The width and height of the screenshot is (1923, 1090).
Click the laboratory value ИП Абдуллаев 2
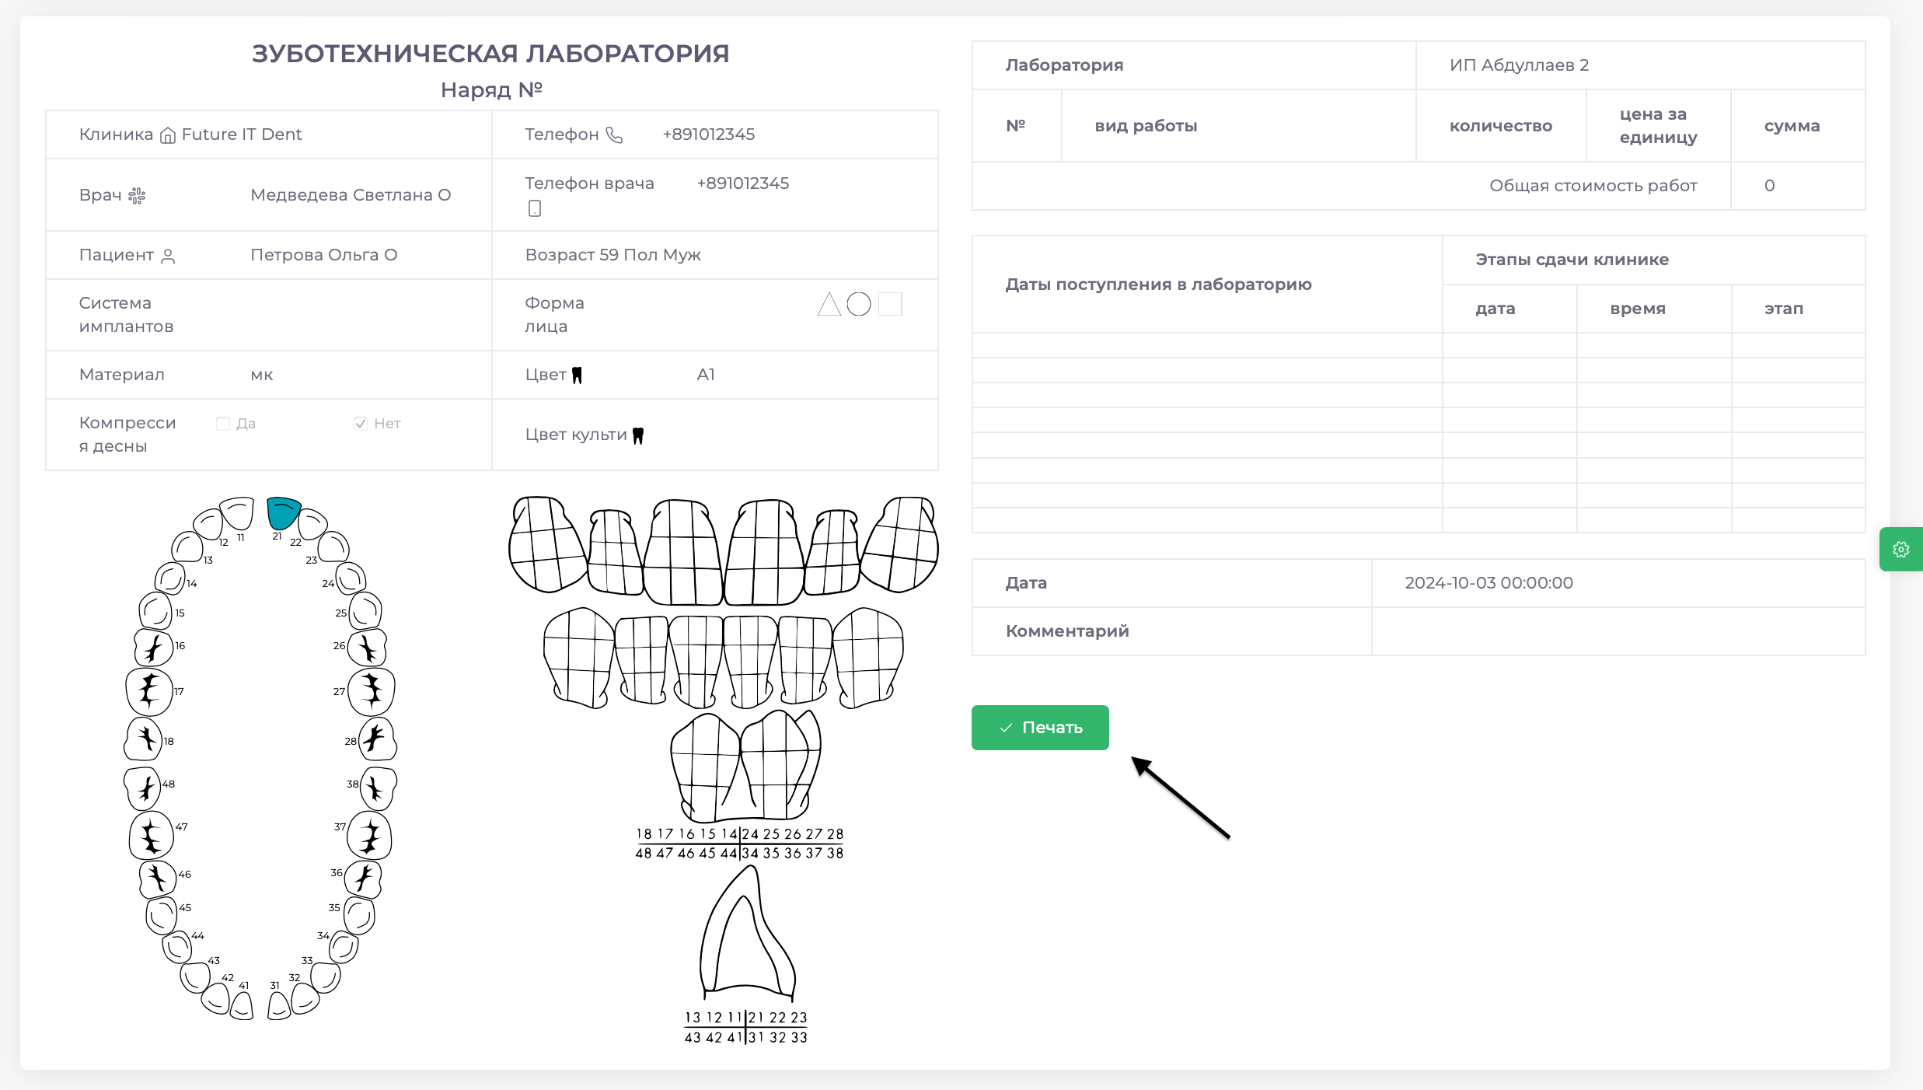pos(1519,65)
